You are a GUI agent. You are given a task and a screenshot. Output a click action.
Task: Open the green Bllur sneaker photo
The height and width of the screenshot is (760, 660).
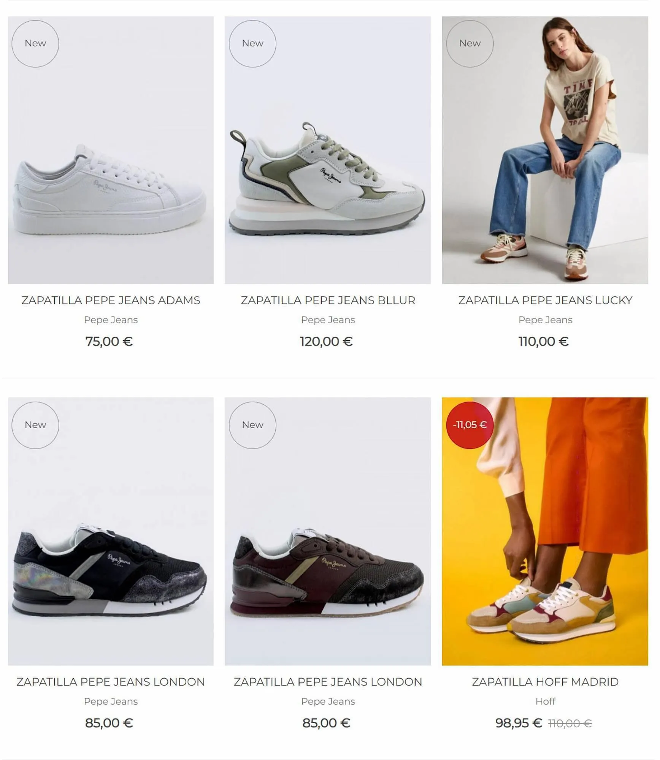click(328, 150)
